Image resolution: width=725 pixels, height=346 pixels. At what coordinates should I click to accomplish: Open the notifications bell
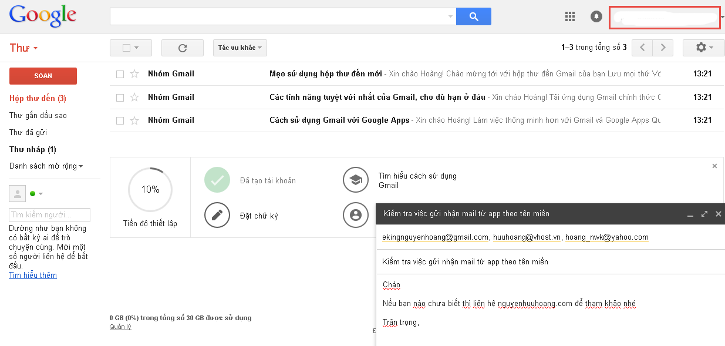coord(596,16)
